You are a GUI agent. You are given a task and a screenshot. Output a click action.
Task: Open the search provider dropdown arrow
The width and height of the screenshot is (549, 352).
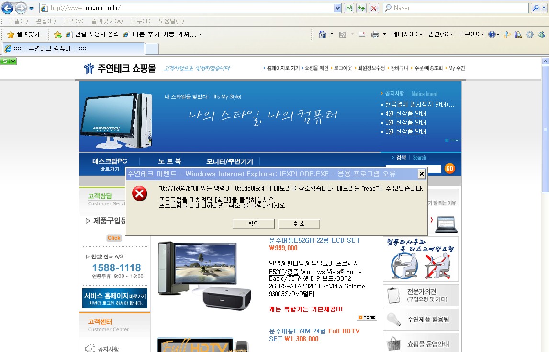pyautogui.click(x=544, y=8)
